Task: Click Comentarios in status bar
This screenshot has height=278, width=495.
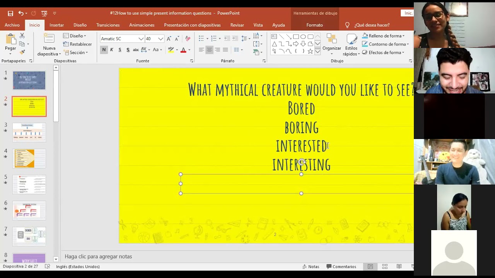Action: coord(341,266)
